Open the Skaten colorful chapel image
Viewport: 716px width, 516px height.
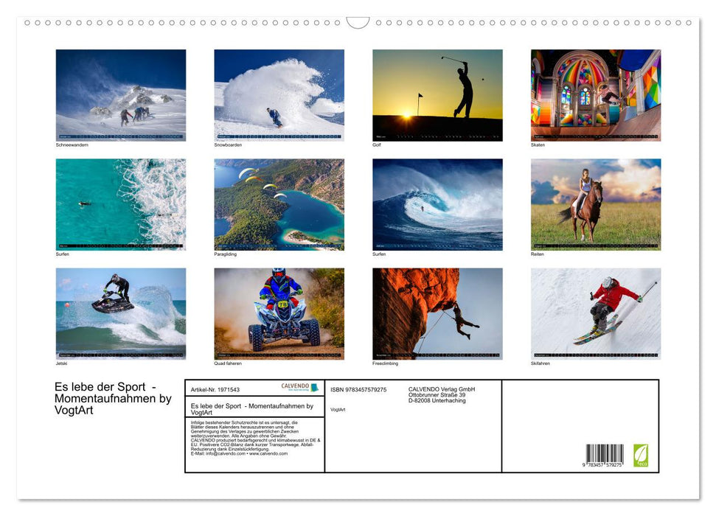(595, 93)
